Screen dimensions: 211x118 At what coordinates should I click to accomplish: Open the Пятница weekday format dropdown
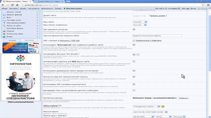click(x=179, y=117)
